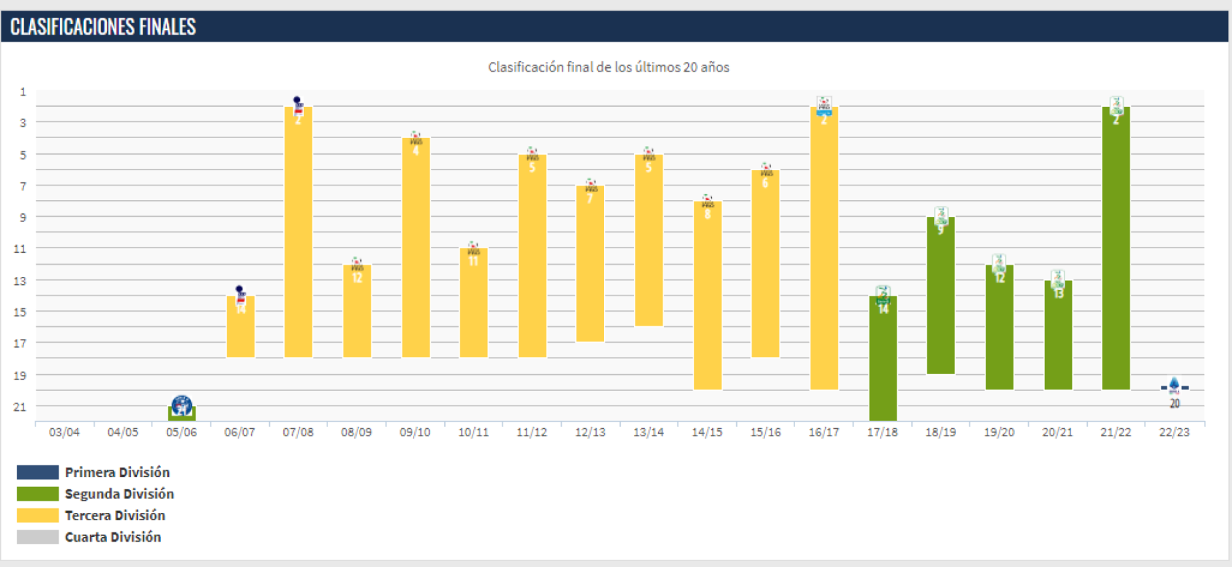Click the league logo atop the 13/14 bar
This screenshot has width=1232, height=567.
coord(649,154)
